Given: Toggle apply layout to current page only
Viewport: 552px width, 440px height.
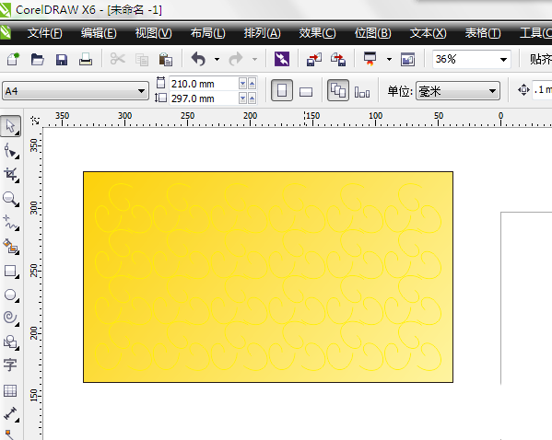Looking at the screenshot, I should pyautogui.click(x=362, y=92).
